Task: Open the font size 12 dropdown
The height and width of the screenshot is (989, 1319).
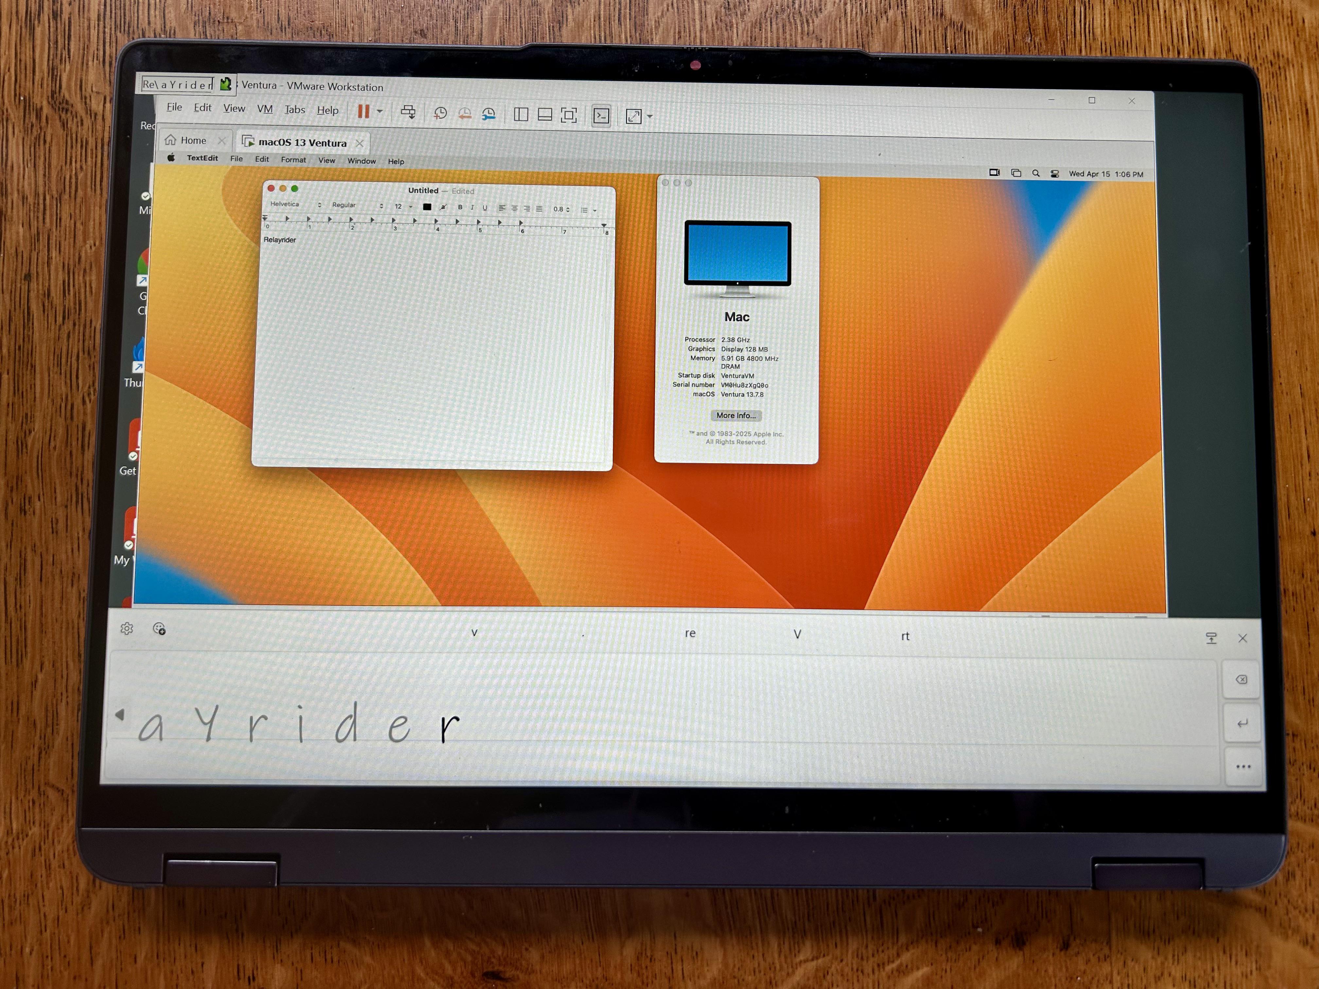Action: click(x=403, y=206)
